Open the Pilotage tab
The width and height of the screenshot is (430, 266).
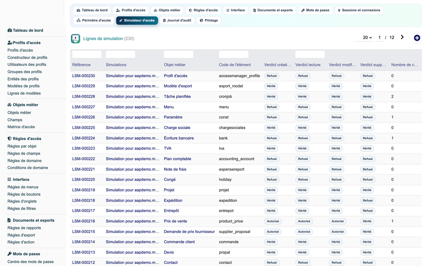209,20
